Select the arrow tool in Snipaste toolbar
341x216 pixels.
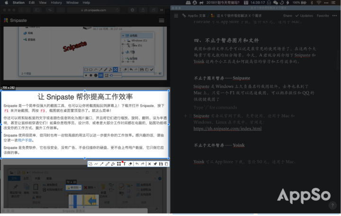point(101,164)
